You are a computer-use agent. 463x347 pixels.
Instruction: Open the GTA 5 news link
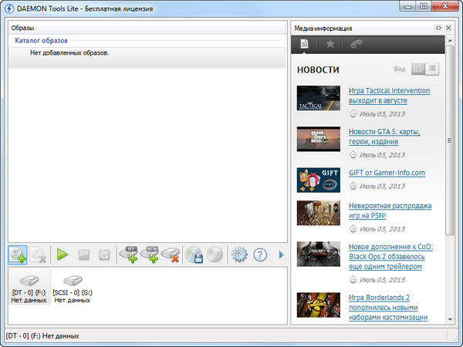pyautogui.click(x=384, y=136)
